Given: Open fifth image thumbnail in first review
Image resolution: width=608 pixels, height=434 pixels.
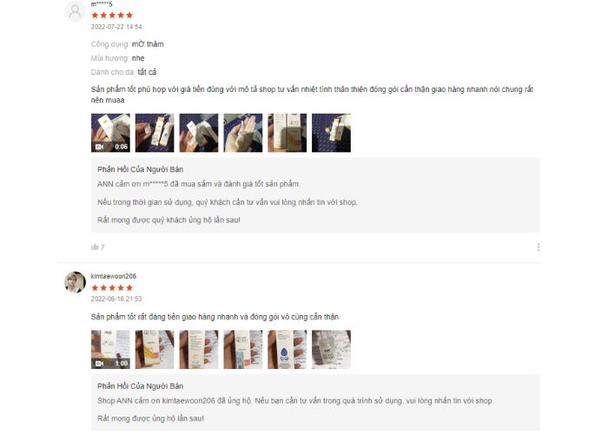Looking at the screenshot, I should click(287, 133).
